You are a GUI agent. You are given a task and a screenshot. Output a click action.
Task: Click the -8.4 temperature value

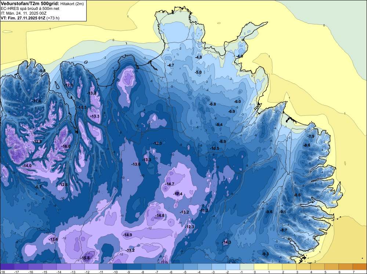click(219, 125)
